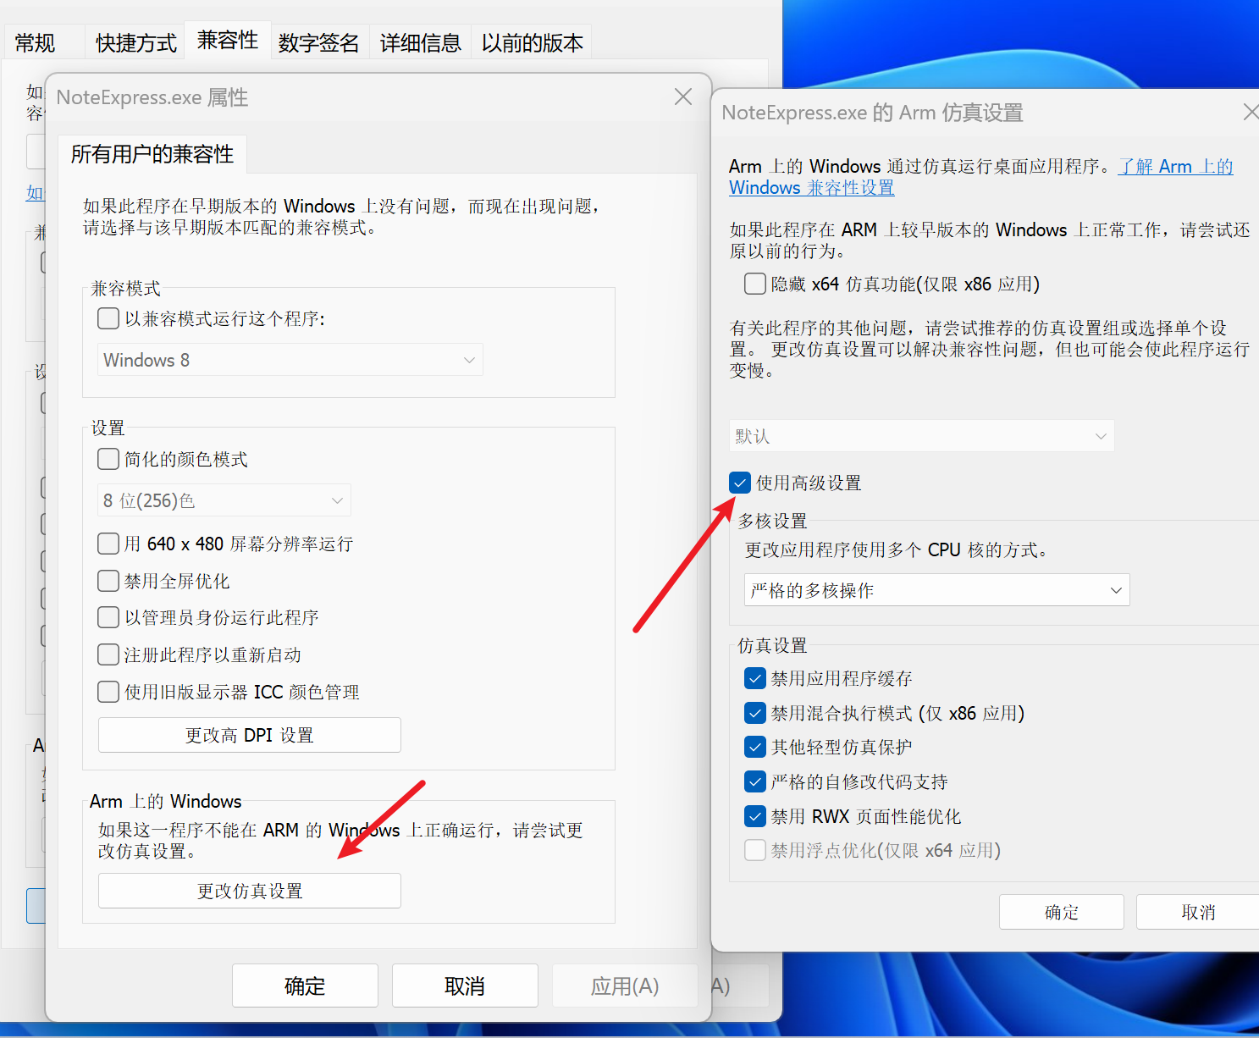Check 注册此程序以重新启动
The height and width of the screenshot is (1038, 1259).
(x=108, y=654)
